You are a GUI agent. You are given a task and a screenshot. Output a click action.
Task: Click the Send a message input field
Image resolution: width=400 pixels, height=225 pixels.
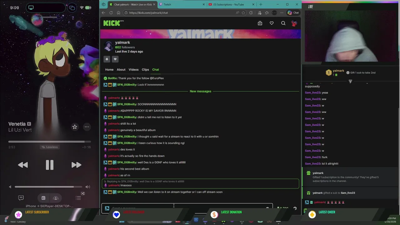187,208
